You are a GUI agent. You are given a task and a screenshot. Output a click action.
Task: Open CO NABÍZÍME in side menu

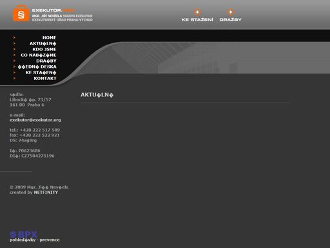[39, 55]
